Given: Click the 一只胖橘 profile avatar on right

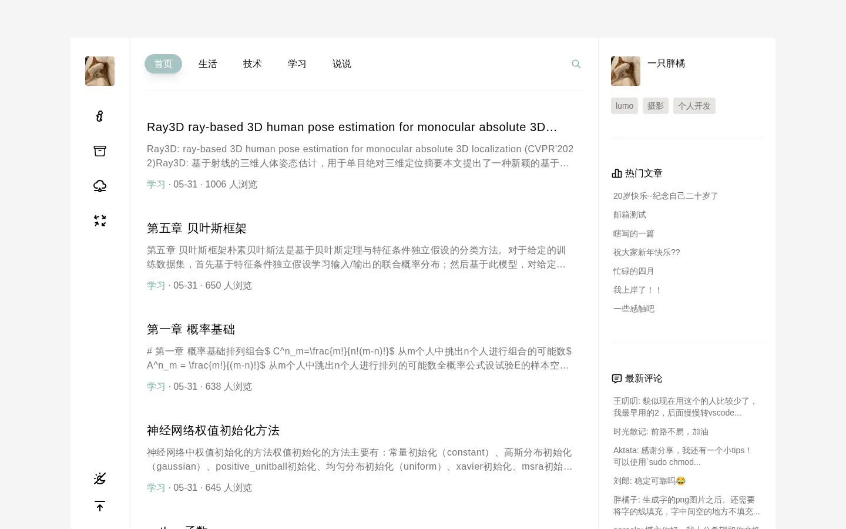Looking at the screenshot, I should click(626, 71).
